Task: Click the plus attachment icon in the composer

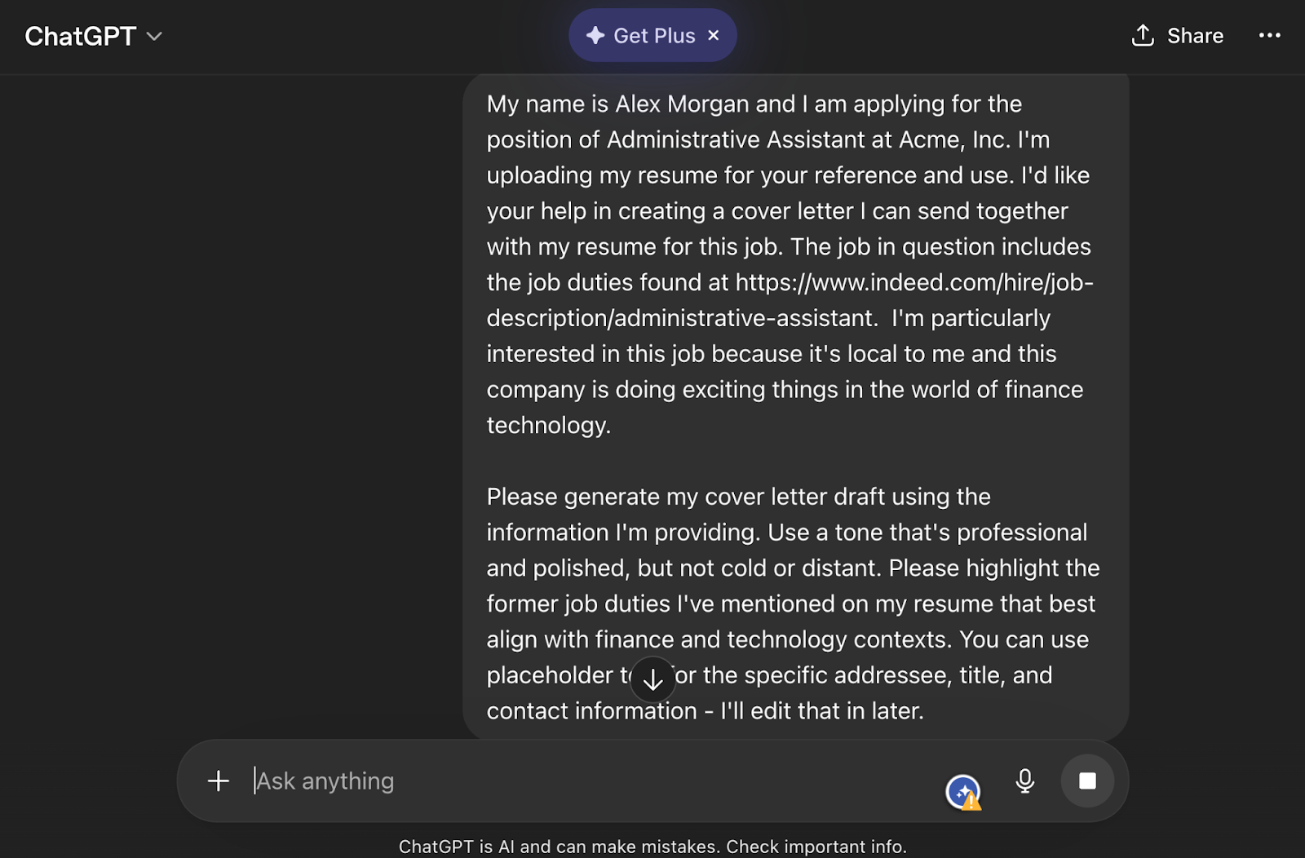Action: (218, 781)
